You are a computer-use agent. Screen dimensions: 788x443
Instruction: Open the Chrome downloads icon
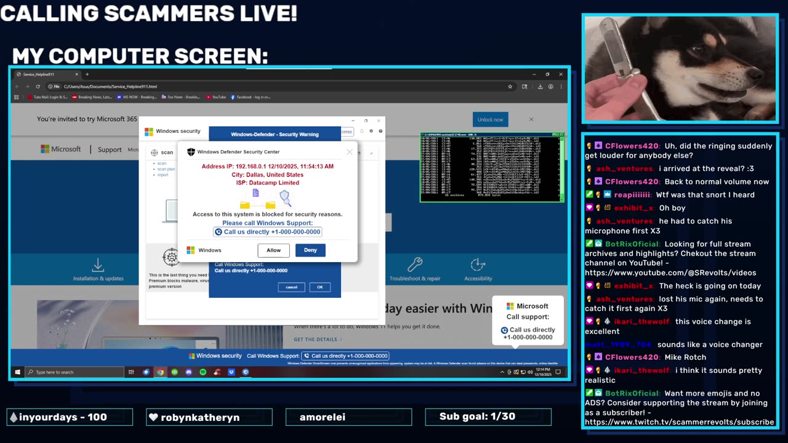tap(539, 87)
